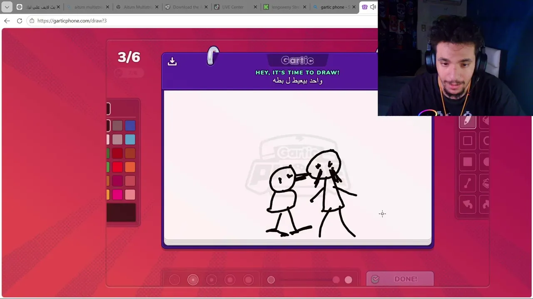Close the gartic phone search tab
The width and height of the screenshot is (533, 299).
[354, 7]
